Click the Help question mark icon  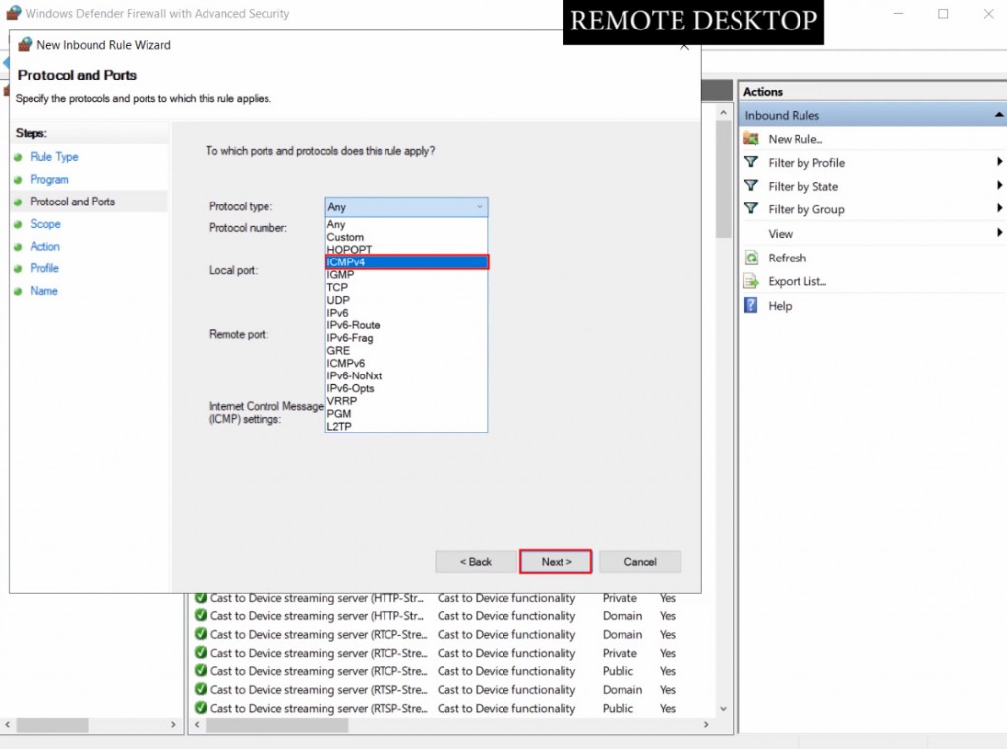[x=750, y=305]
